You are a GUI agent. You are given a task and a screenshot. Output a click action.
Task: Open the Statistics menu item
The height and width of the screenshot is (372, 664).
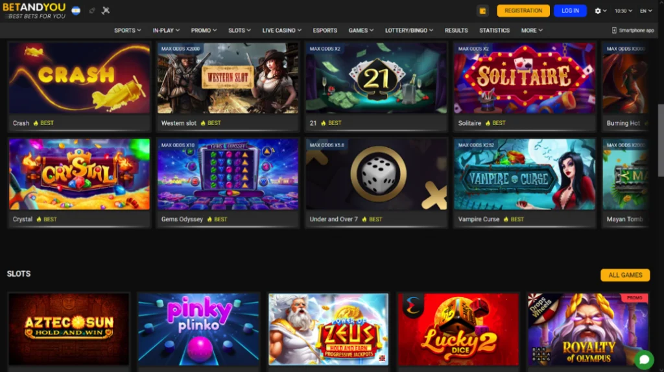click(x=494, y=30)
